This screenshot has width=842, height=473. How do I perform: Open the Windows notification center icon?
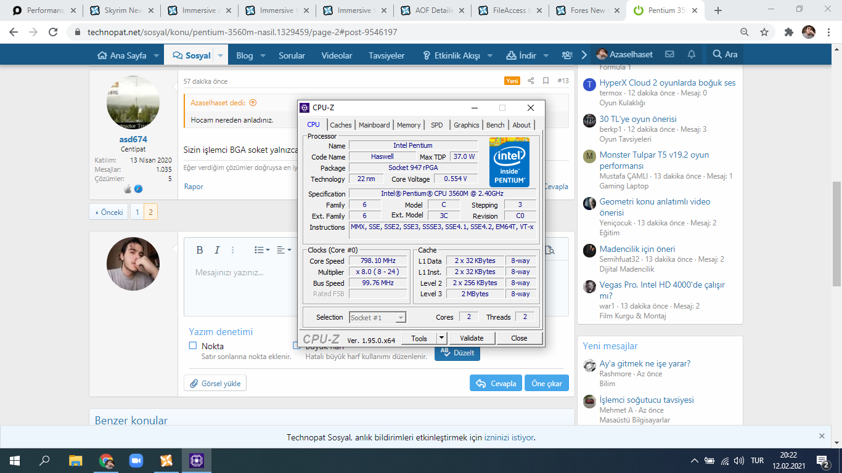822,460
